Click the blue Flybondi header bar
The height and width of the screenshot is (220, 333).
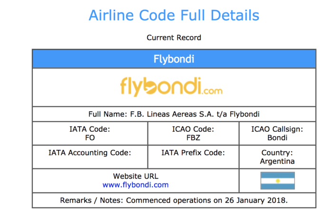(174, 59)
